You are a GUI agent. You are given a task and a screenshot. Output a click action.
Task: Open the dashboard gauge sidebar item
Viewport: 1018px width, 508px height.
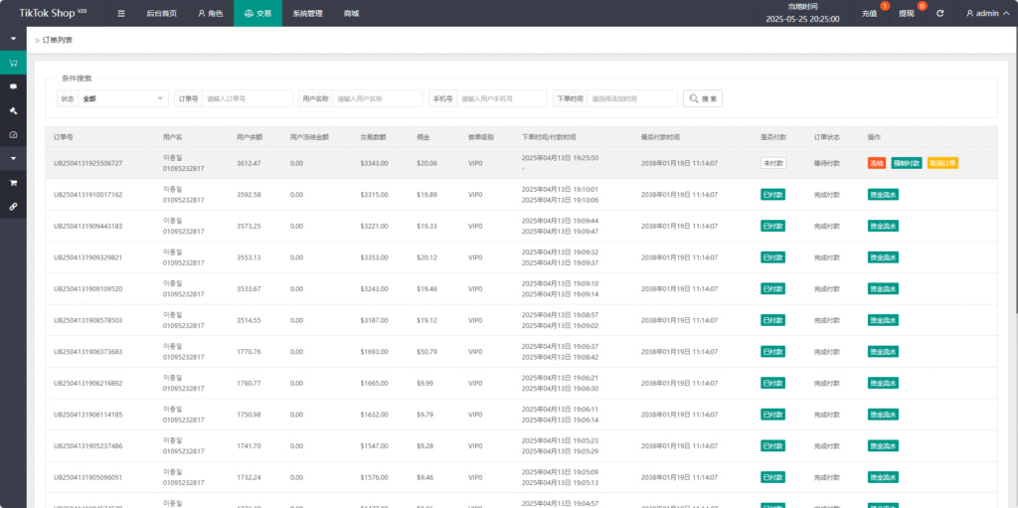(x=13, y=134)
